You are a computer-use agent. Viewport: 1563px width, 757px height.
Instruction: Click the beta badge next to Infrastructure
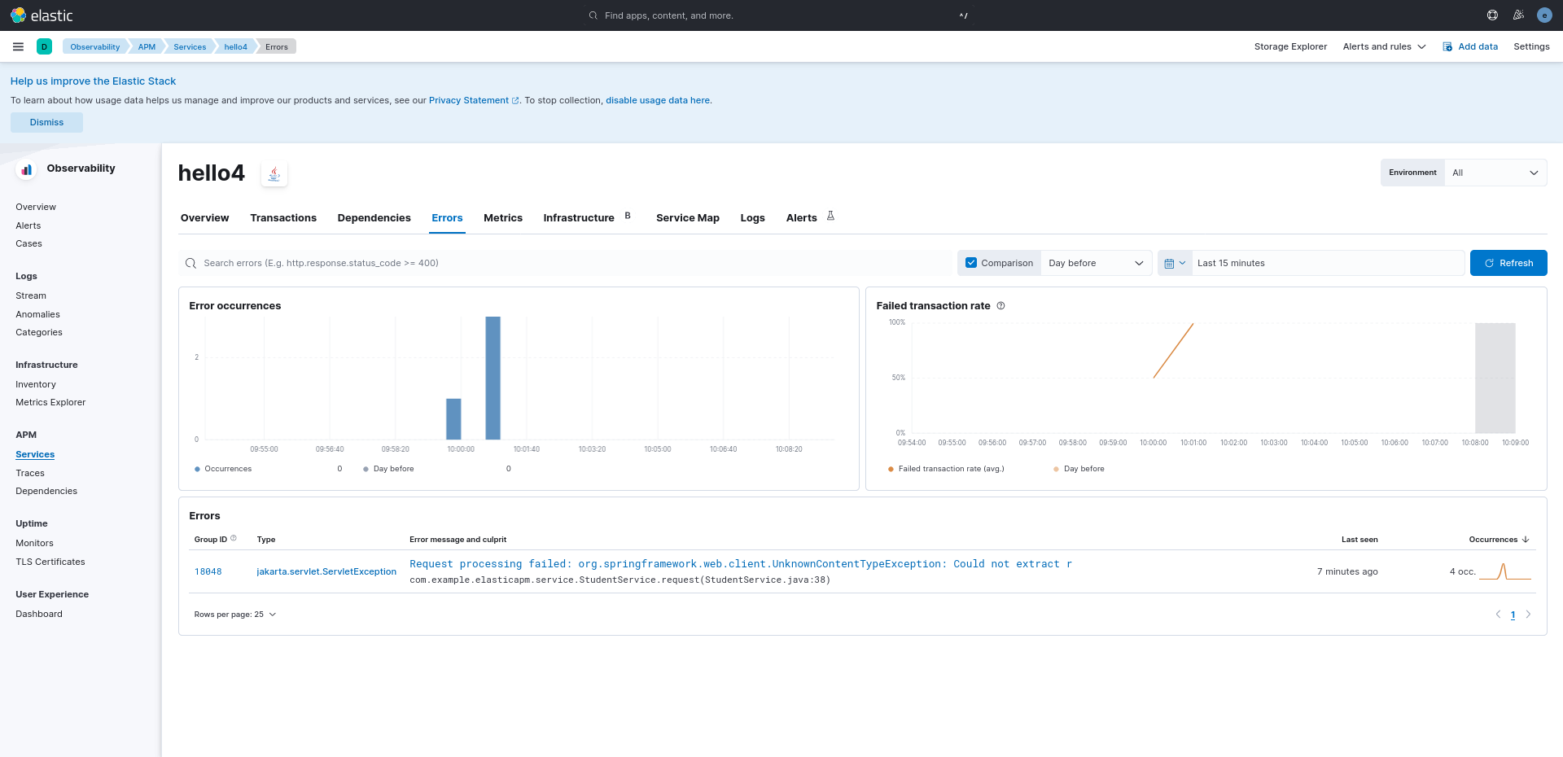[x=628, y=216]
